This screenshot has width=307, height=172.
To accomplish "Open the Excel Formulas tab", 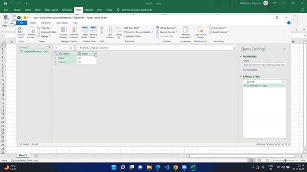I will pos(67,10).
